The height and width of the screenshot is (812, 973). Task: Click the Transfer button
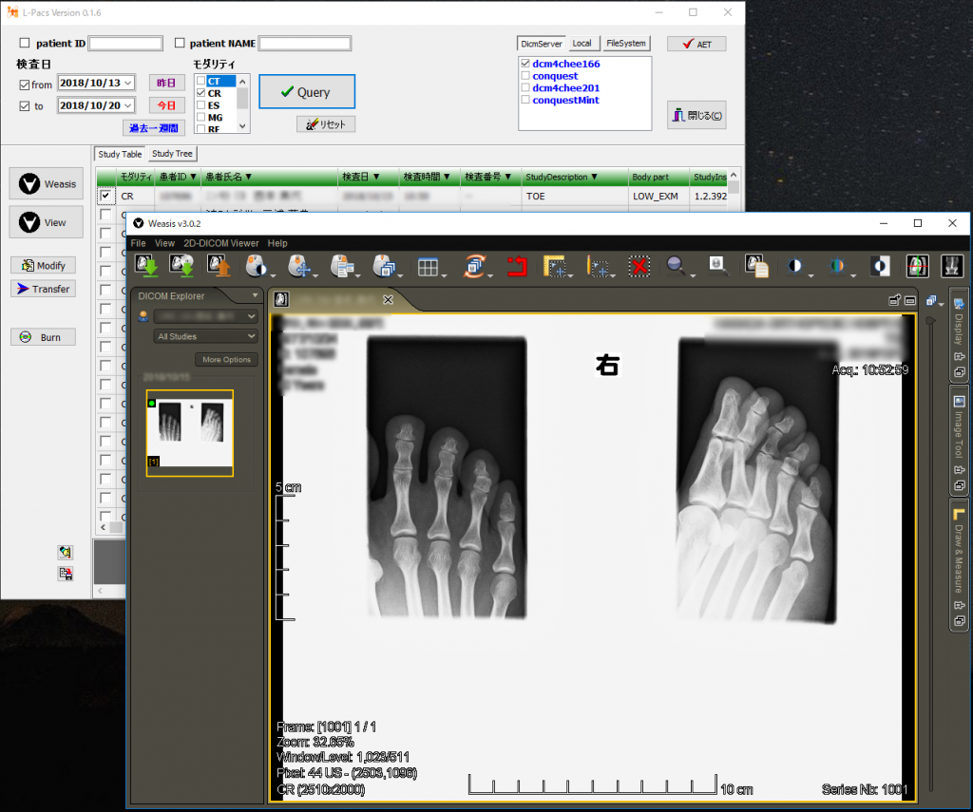pos(44,289)
